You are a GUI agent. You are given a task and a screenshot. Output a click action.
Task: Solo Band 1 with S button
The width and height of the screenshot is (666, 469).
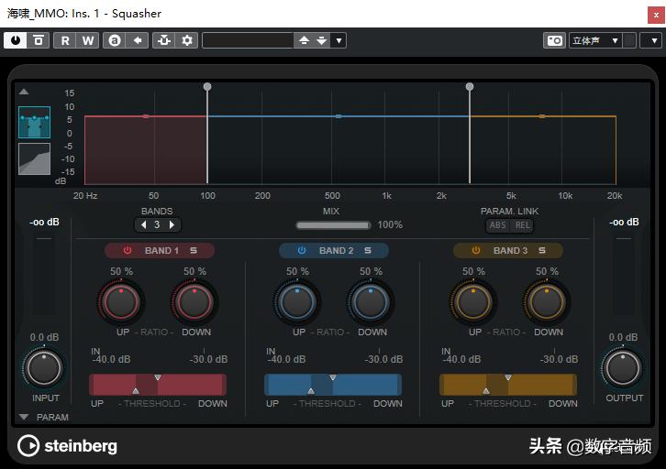(x=194, y=251)
